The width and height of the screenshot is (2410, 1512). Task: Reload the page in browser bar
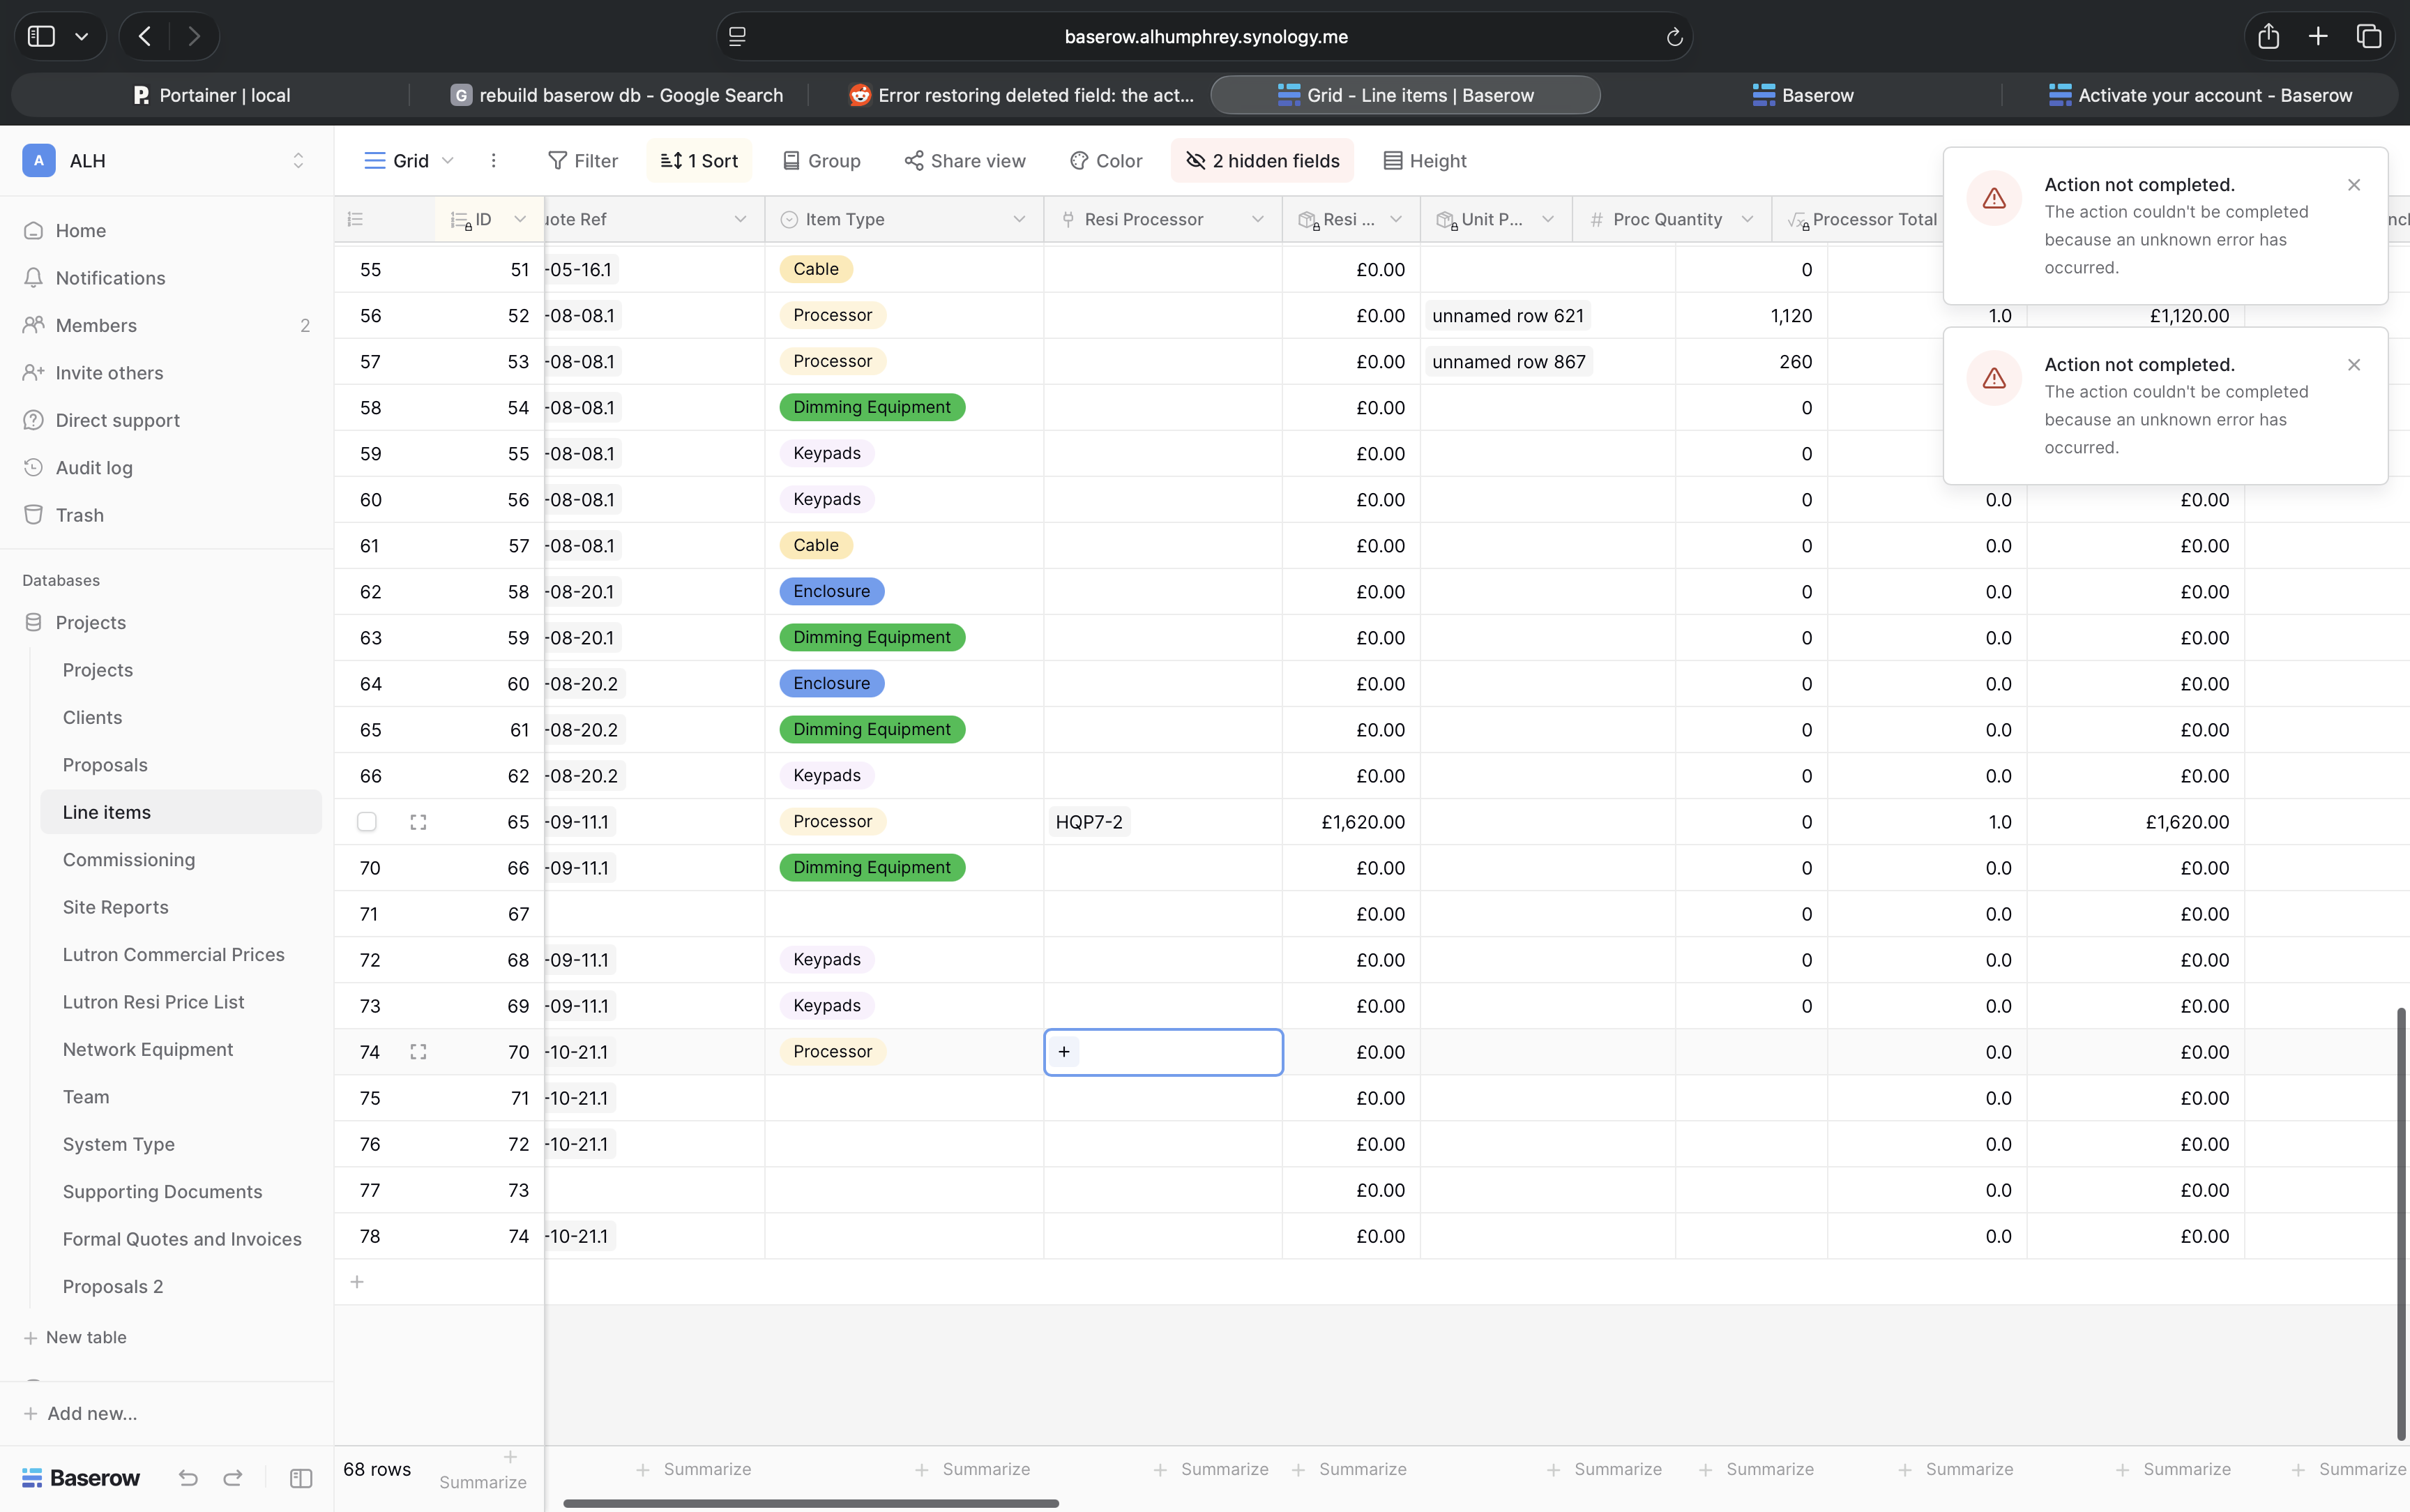coord(1674,37)
